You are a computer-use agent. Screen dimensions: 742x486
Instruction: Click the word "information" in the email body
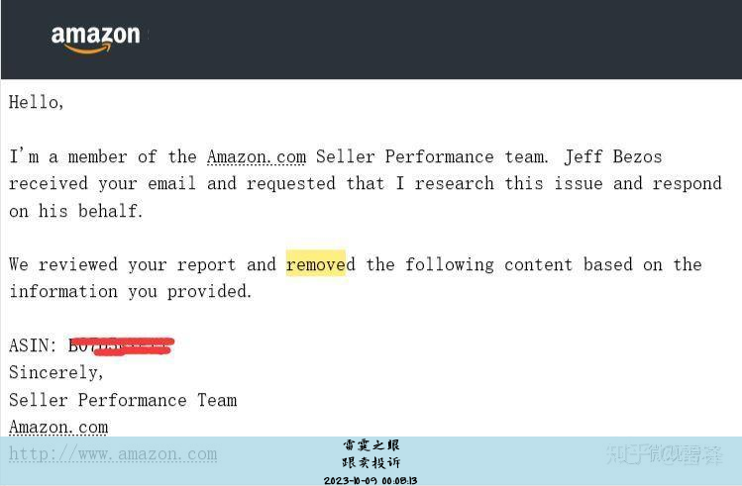[63, 291]
